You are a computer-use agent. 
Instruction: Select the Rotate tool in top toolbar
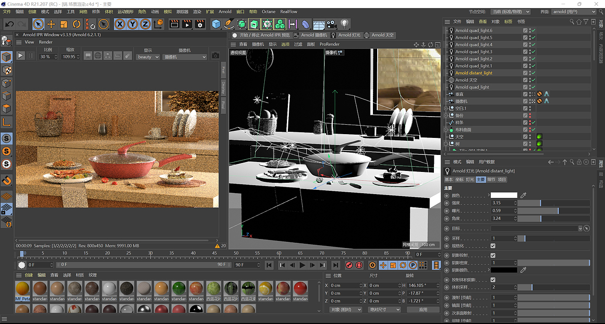pyautogui.click(x=77, y=24)
